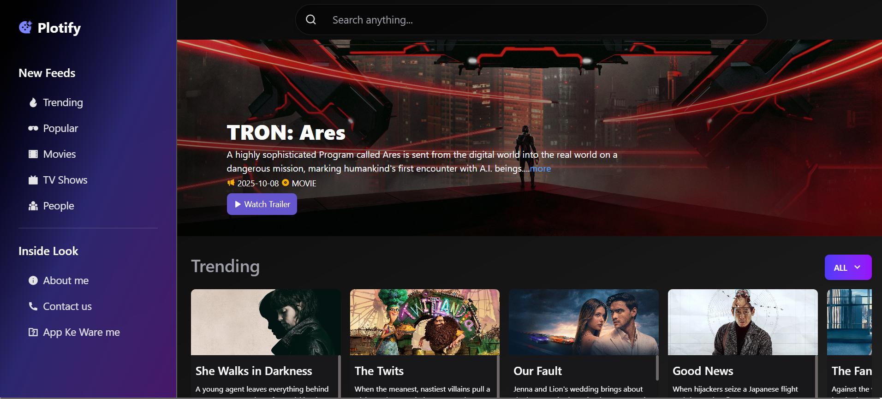
Task: Expand the description via more link
Action: 540,169
